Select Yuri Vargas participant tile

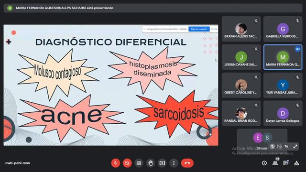pos(283,85)
